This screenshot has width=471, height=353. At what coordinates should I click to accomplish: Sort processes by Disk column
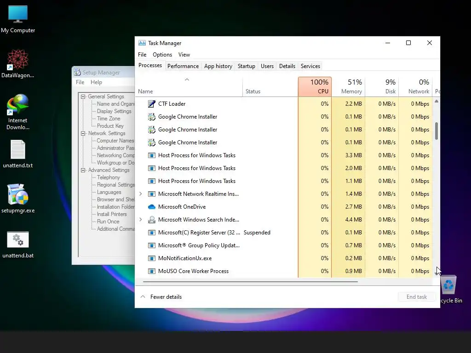[382, 87]
